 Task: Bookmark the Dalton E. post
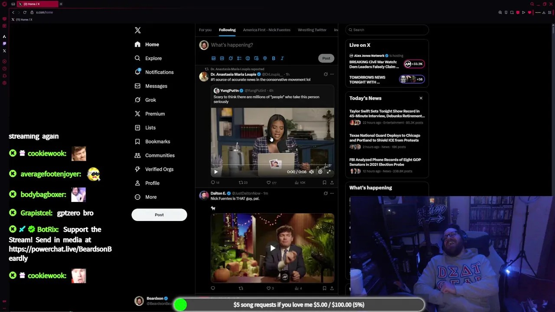[324, 288]
